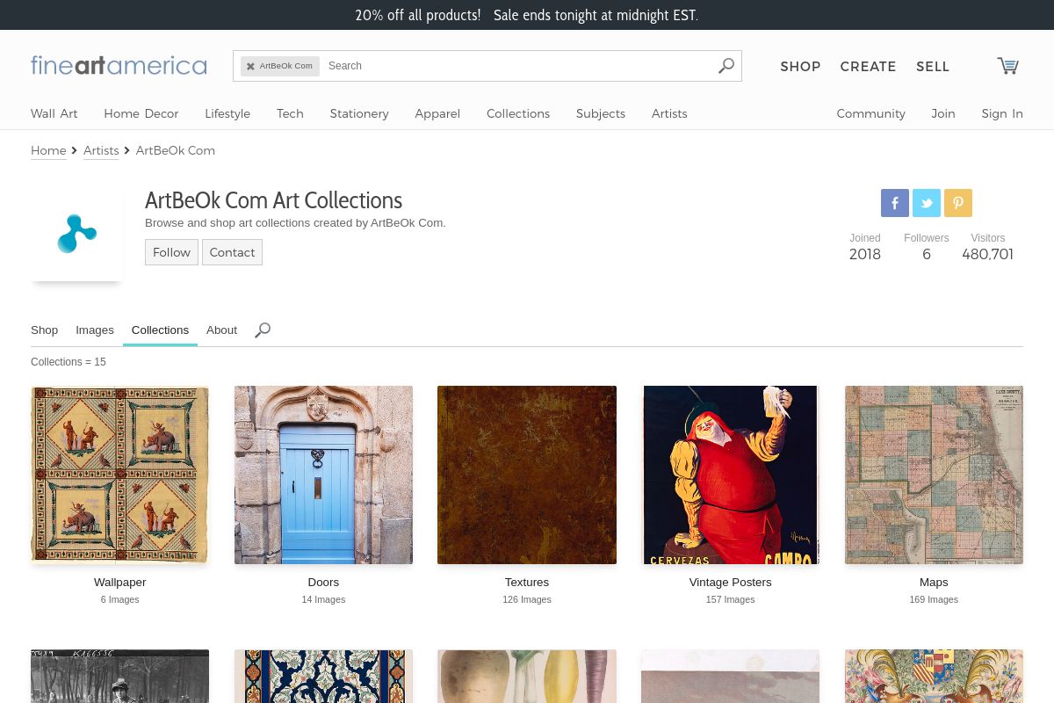
Task: Open the Lifestyle menu
Action: pos(227,113)
